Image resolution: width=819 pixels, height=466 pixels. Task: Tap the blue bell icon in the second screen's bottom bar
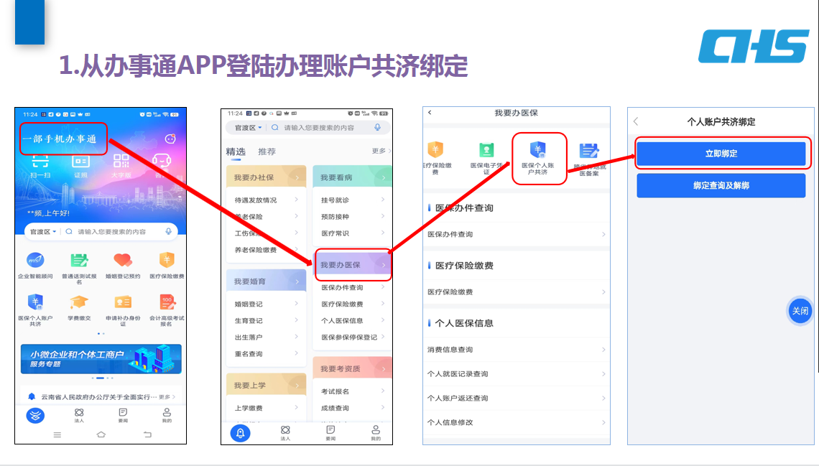click(240, 433)
